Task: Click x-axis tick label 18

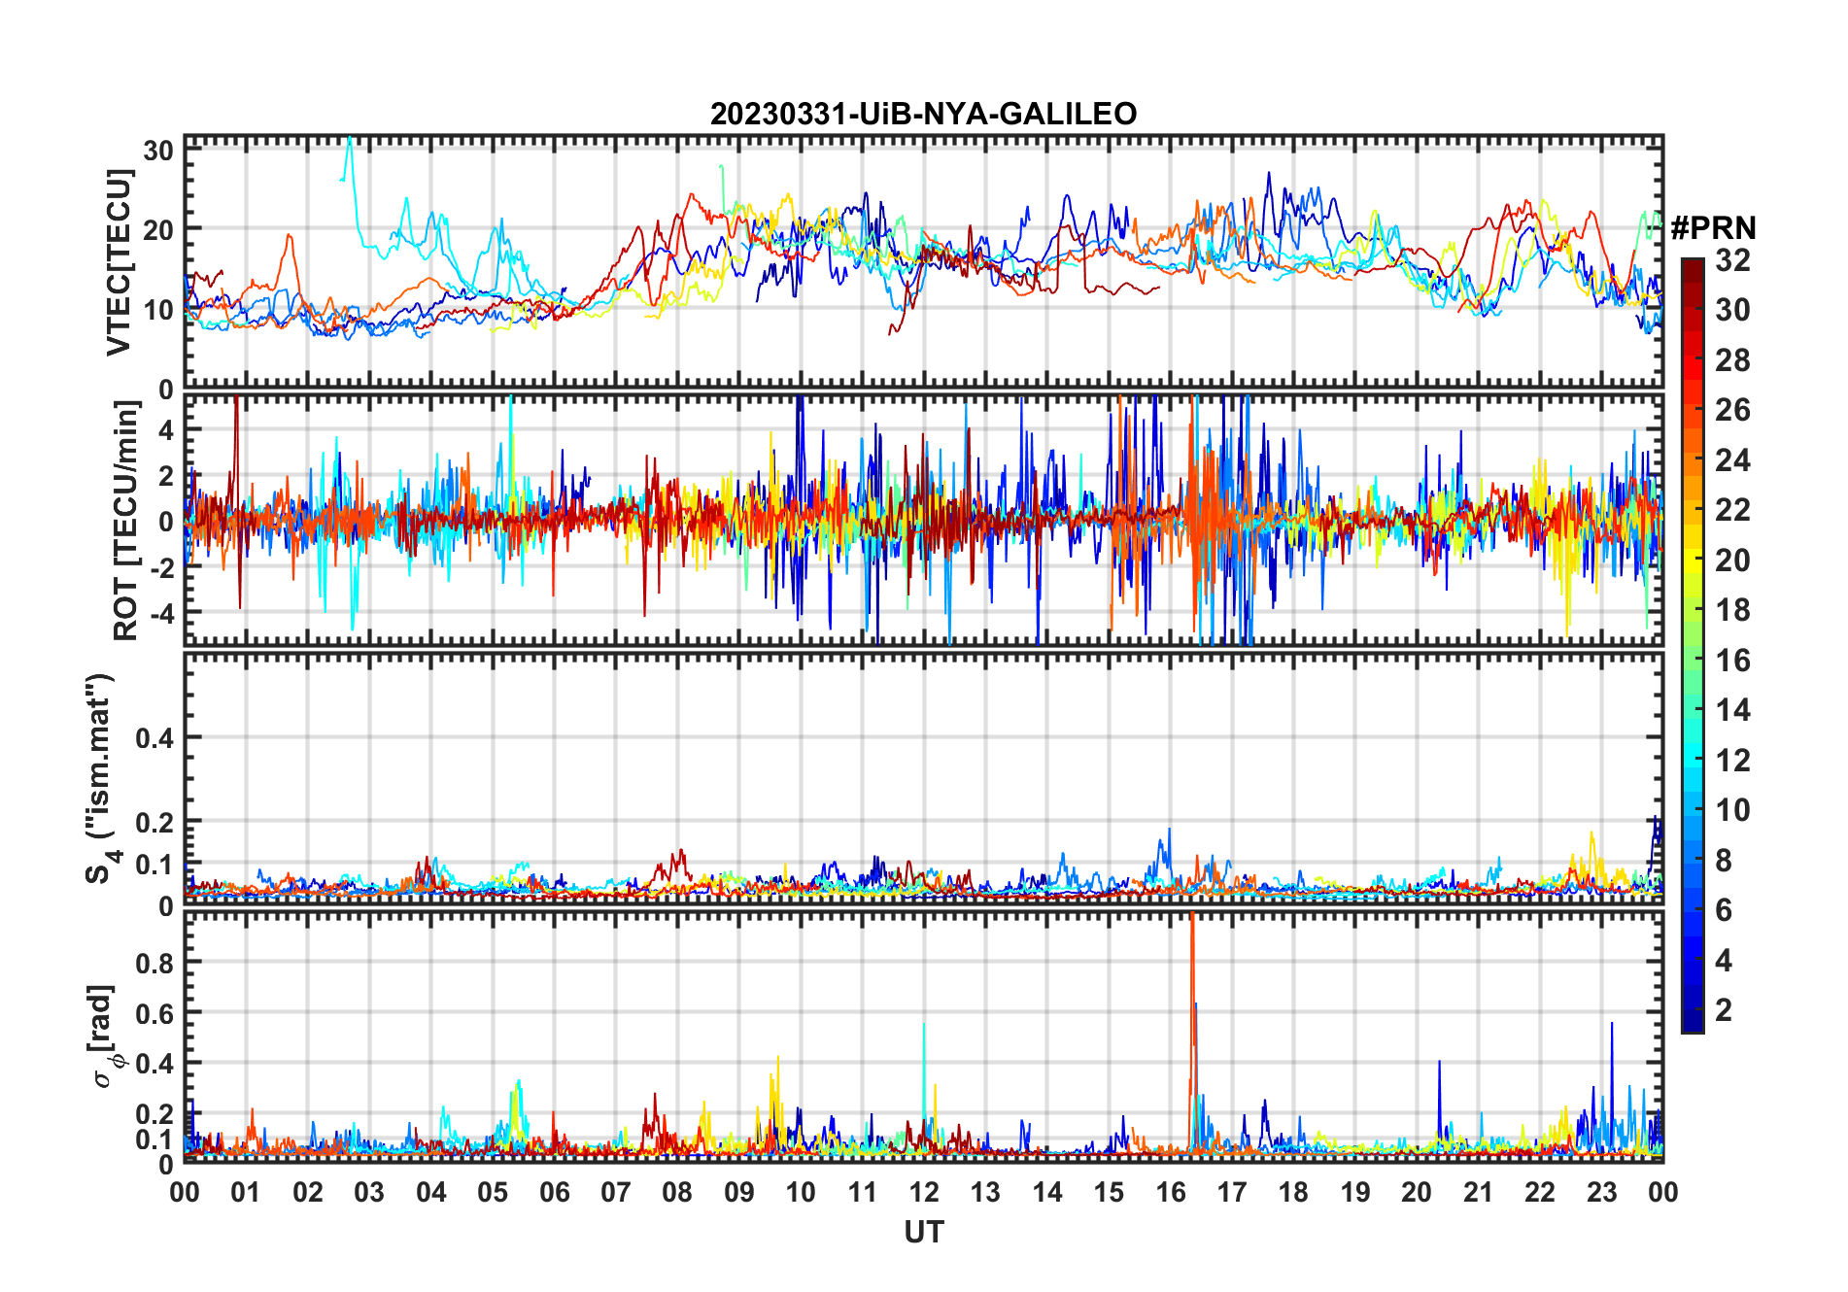Action: tap(1293, 1192)
